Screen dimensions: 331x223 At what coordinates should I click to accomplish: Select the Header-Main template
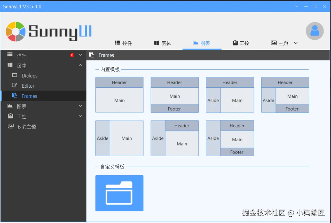click(119, 95)
